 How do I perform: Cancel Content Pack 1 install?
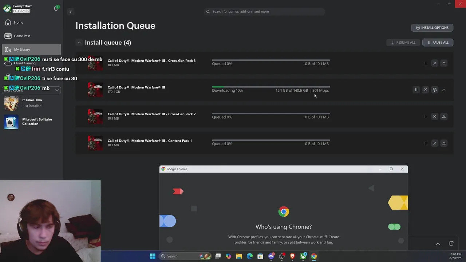(x=434, y=143)
